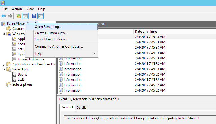Open the File menu
The width and height of the screenshot is (216, 124).
coord(5,9)
